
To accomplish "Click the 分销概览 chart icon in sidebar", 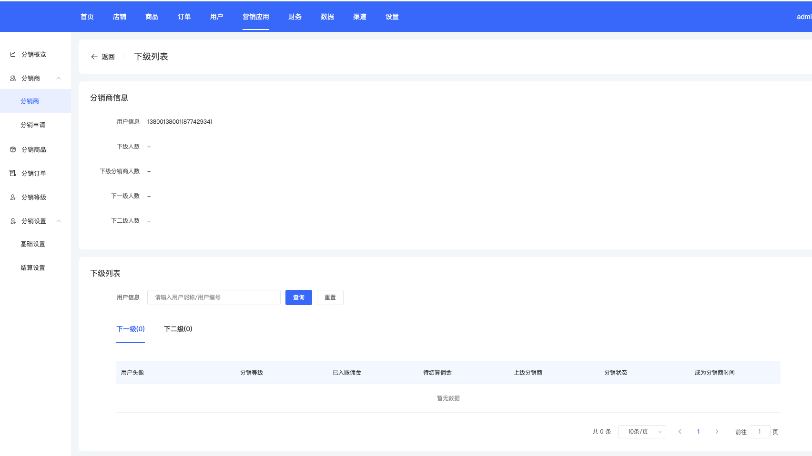I will [x=13, y=54].
